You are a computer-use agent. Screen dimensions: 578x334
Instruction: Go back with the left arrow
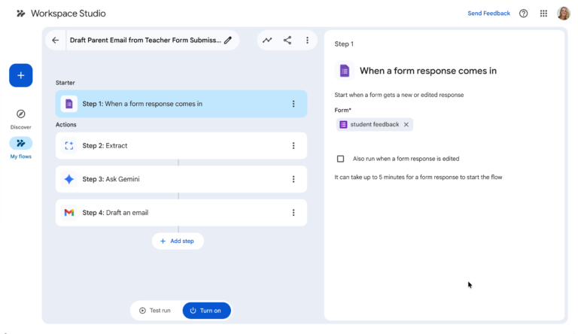(x=55, y=40)
